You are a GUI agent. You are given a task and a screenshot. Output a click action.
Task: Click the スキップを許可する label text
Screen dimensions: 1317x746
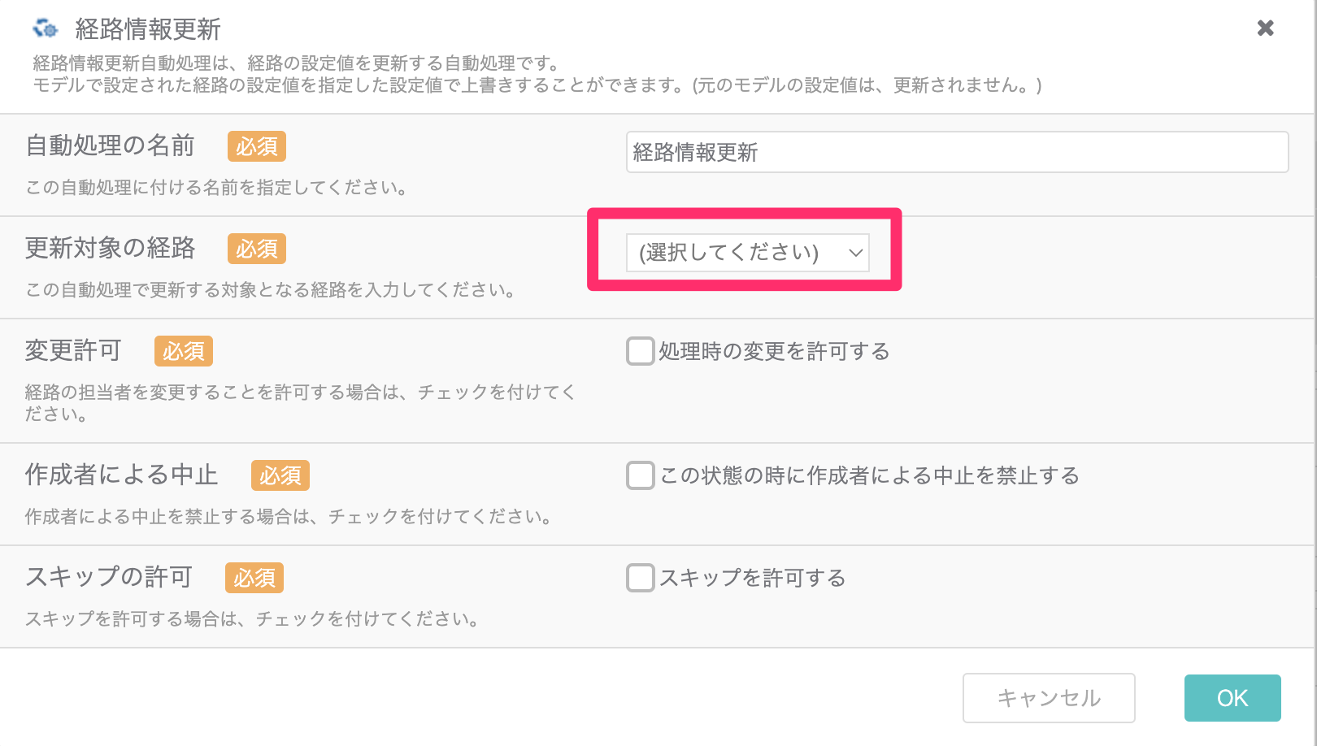pyautogui.click(x=752, y=578)
